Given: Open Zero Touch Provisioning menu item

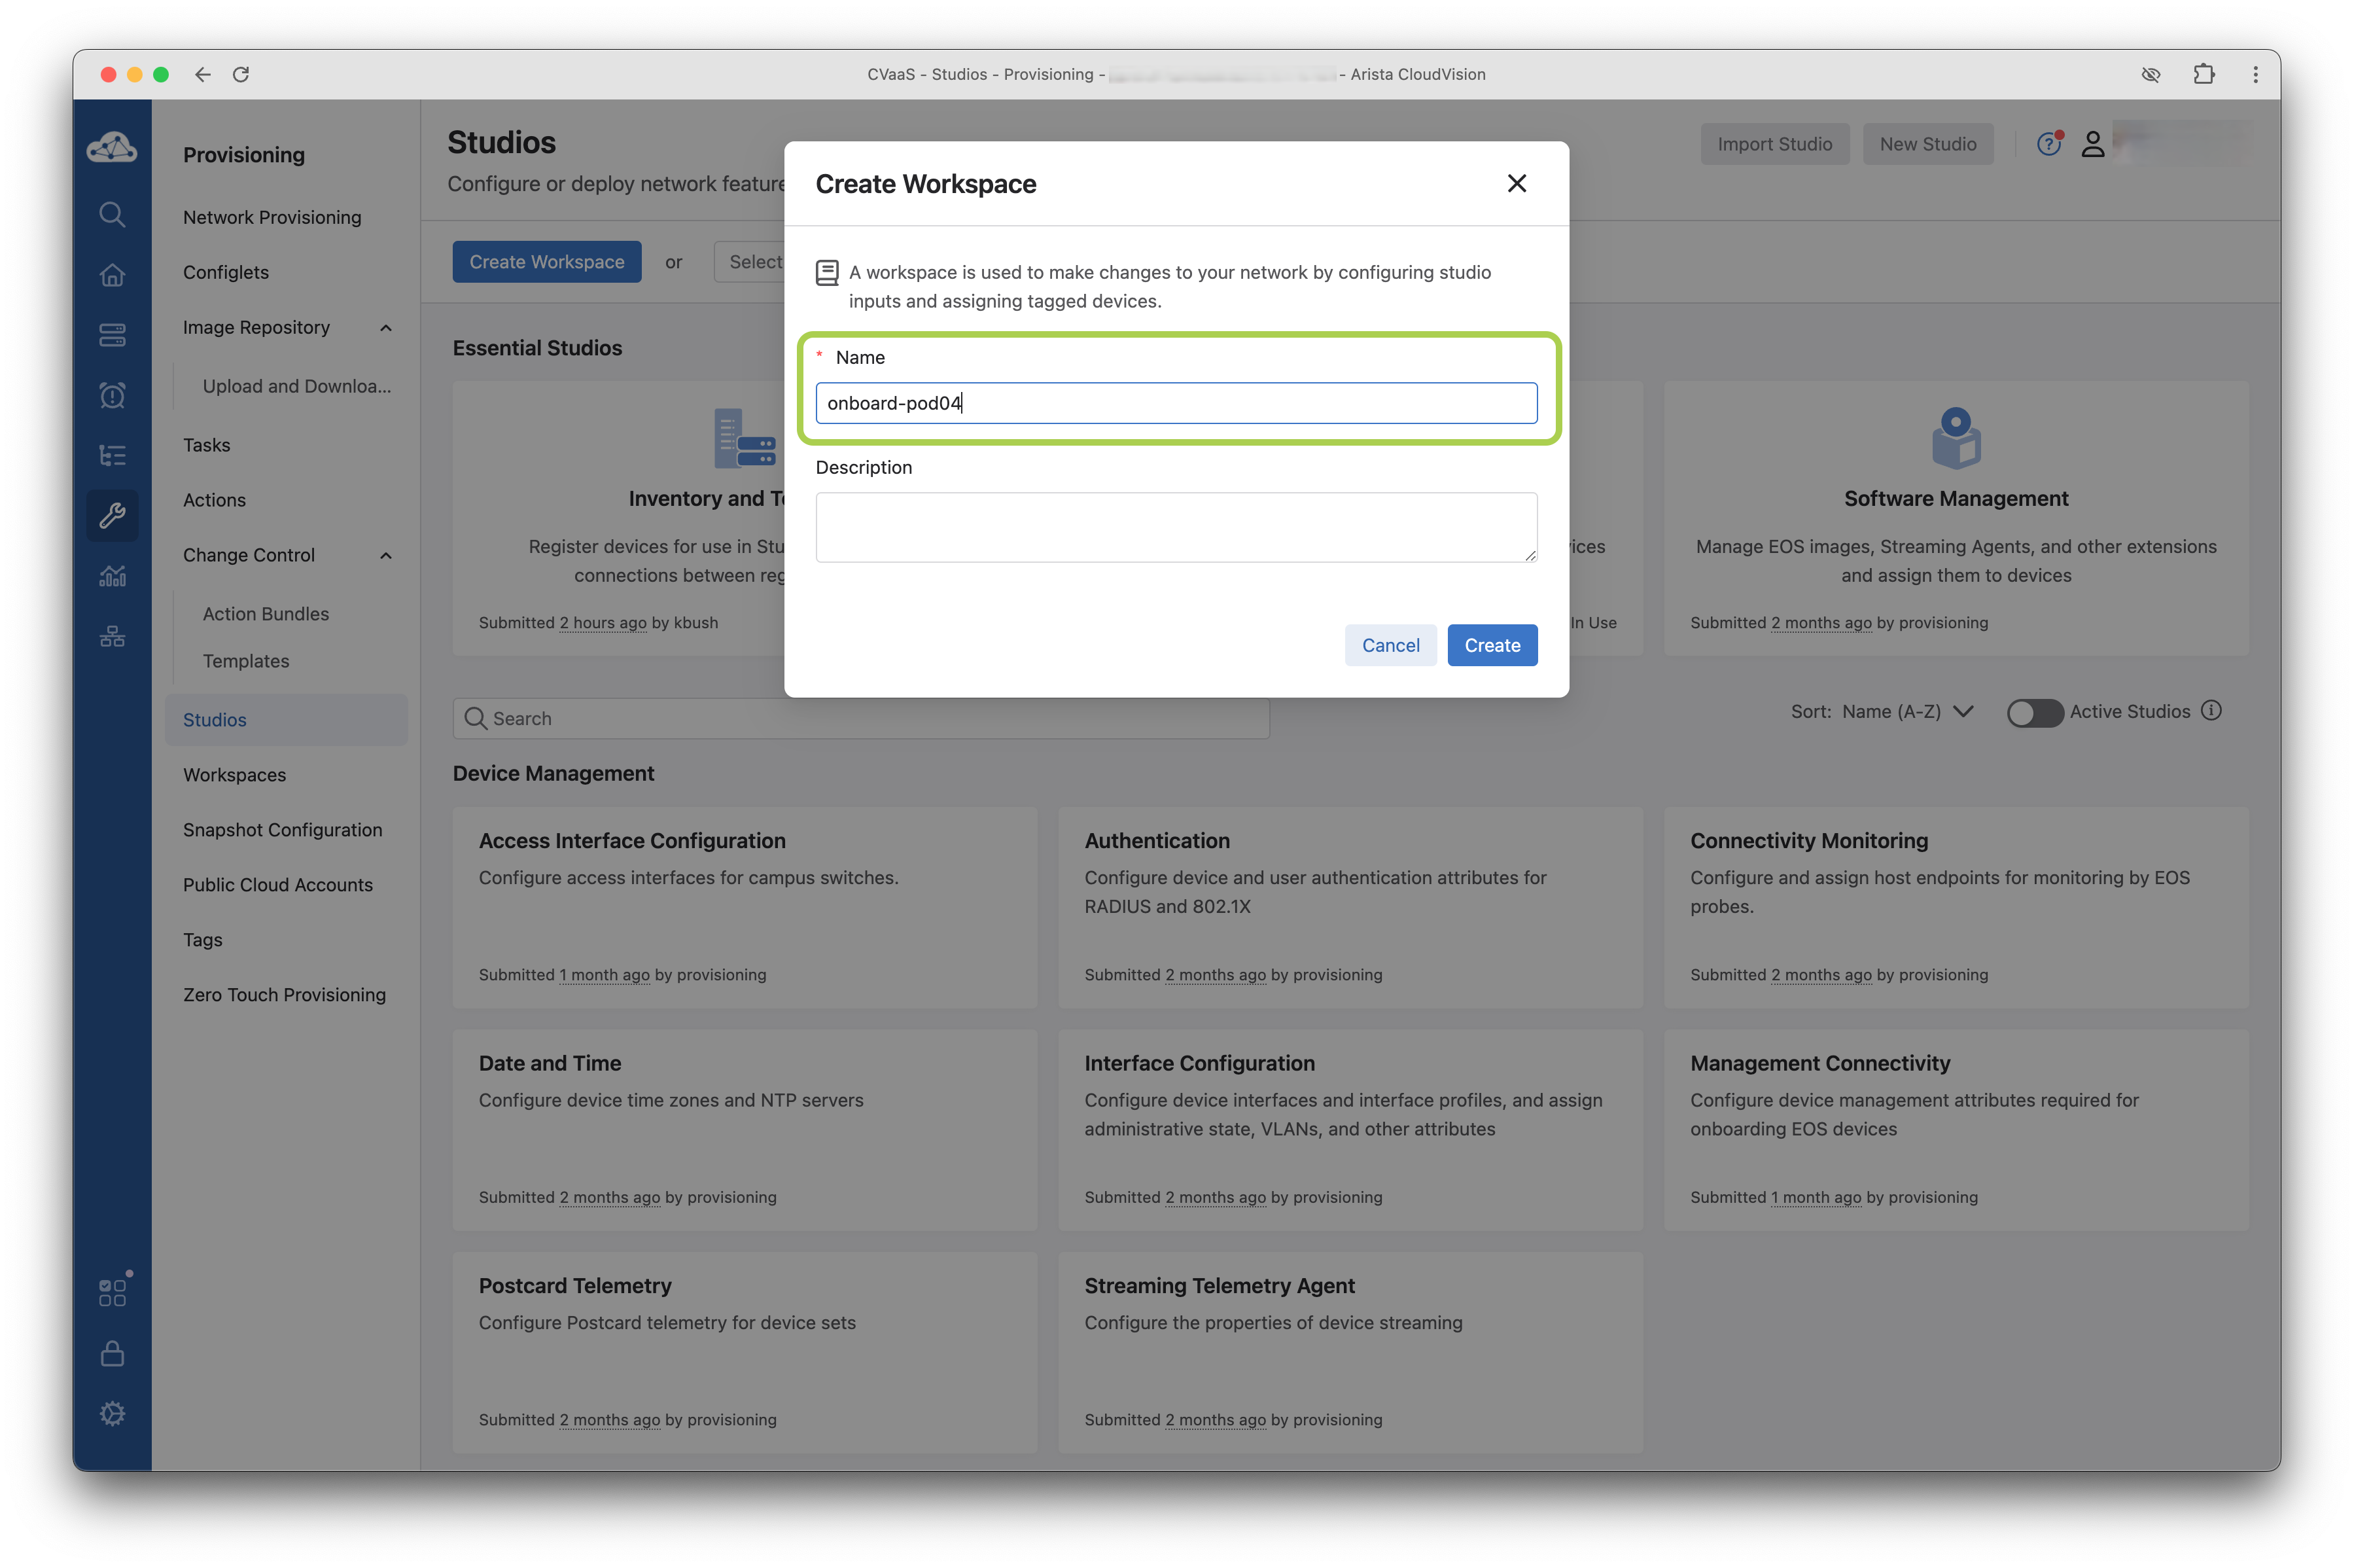Looking at the screenshot, I should pos(284,995).
